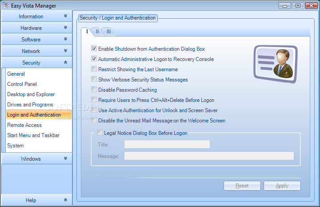Enable Require Users to Press Ctrl+Alt+Delete checkbox
The image size is (320, 207).
coord(94,100)
